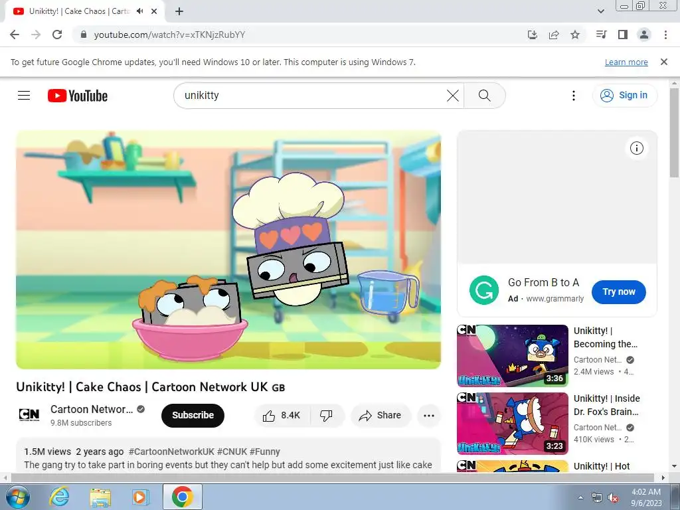This screenshot has width=680, height=510.
Task: Subscribe to Cartoon Network channel
Action: tap(193, 415)
